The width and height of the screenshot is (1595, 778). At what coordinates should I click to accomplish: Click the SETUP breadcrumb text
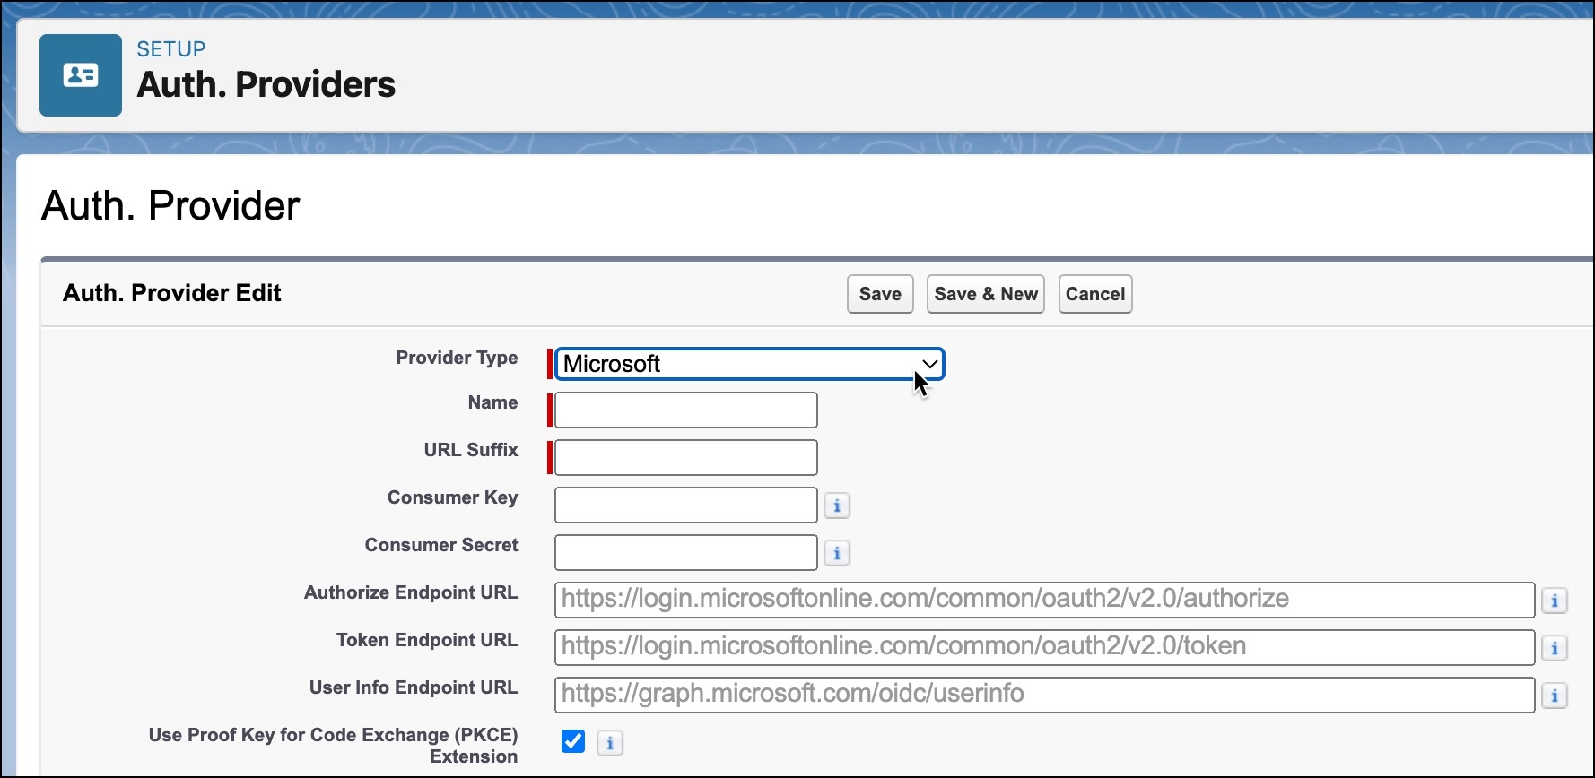click(171, 49)
